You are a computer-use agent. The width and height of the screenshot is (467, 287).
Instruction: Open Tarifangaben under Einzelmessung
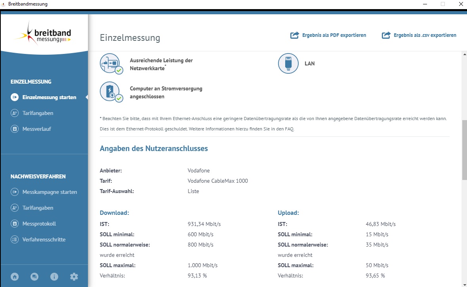pos(38,113)
